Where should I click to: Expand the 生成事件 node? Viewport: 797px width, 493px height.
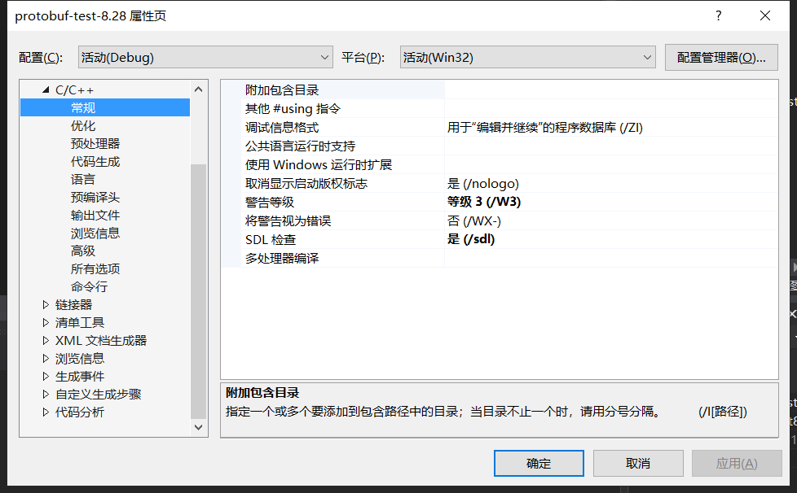point(46,376)
